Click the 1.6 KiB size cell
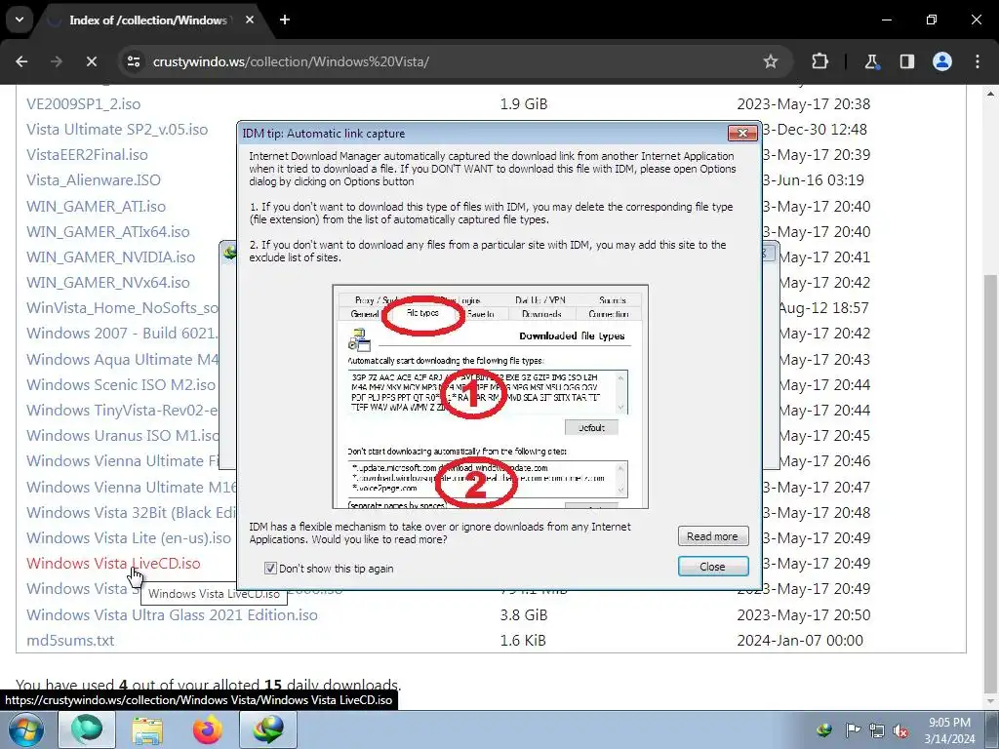 (x=523, y=641)
